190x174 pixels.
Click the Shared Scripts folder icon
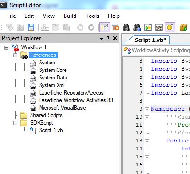pos(24,115)
